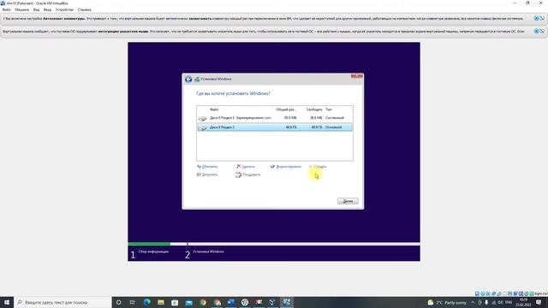Open the weather widget Partly sunny
The width and height of the screenshot is (548, 308).
point(447,302)
